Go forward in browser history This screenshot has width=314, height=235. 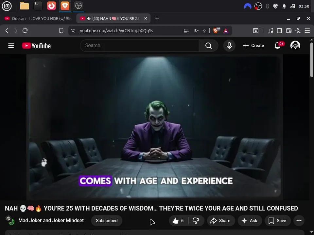pos(16,31)
